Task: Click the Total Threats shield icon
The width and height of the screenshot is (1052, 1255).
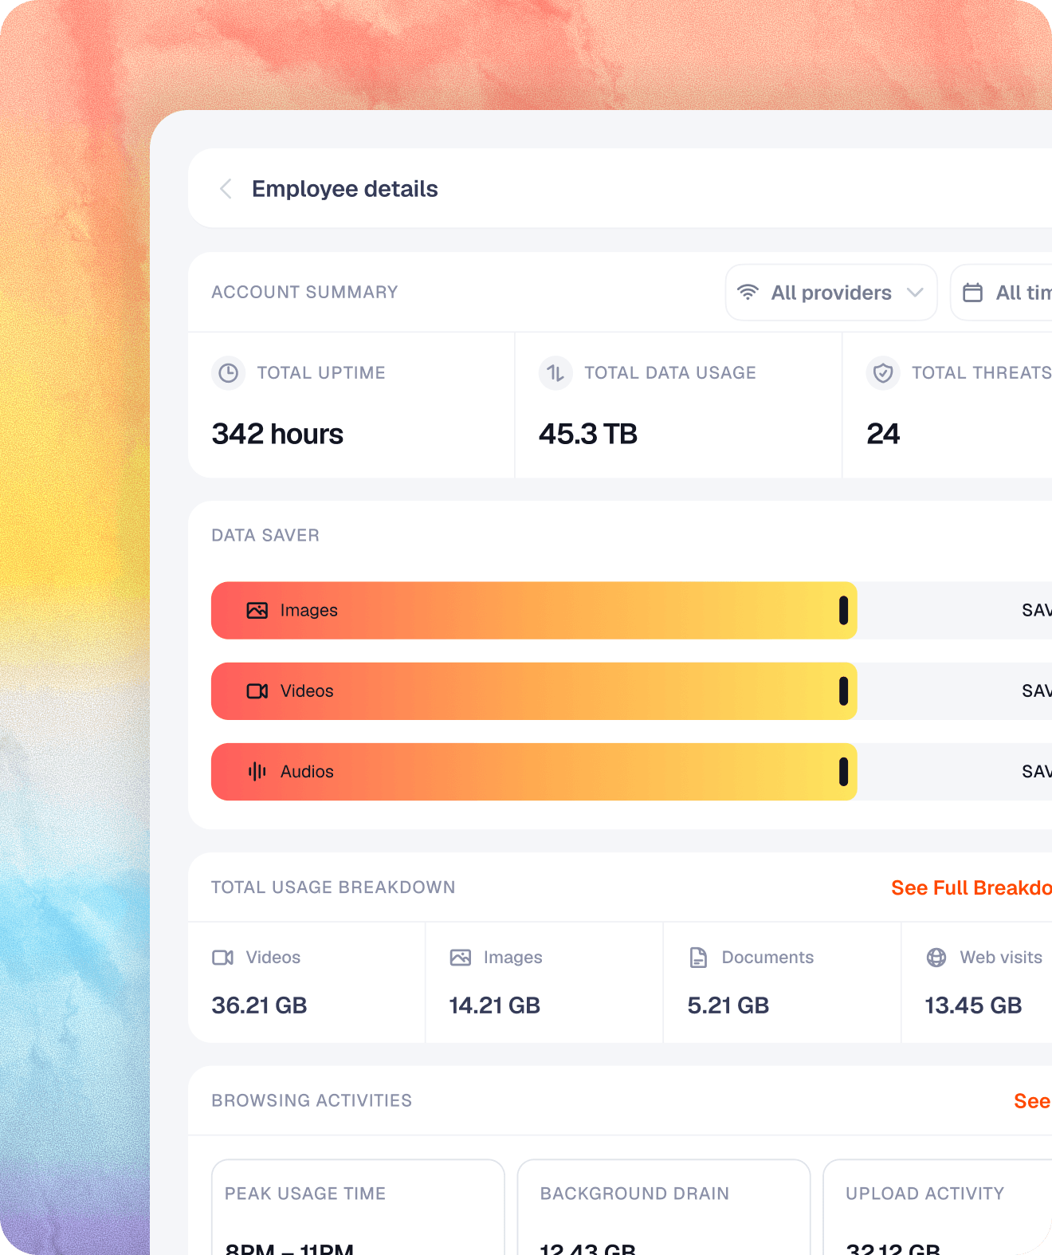Action: point(883,372)
